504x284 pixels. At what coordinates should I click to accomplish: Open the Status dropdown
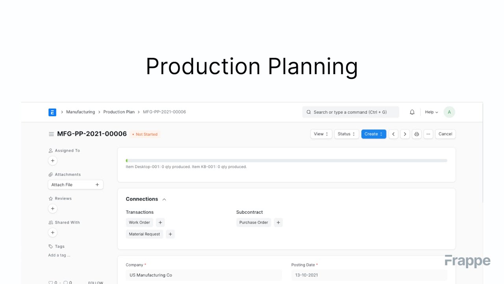coord(346,134)
